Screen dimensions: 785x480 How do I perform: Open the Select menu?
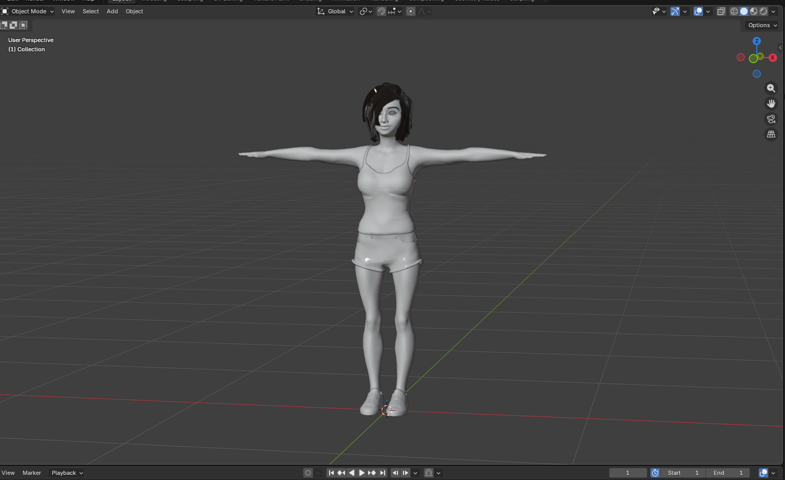[x=91, y=12]
